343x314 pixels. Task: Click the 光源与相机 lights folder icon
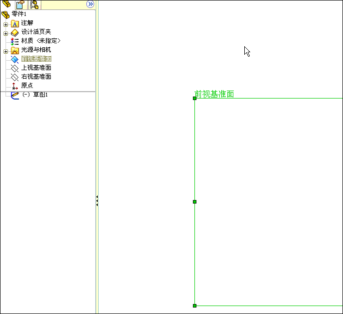(x=15, y=50)
